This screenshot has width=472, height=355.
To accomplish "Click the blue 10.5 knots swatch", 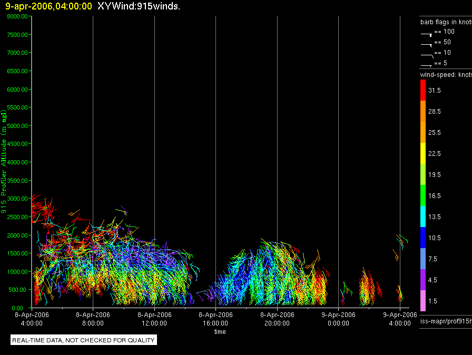I will coord(423,238).
